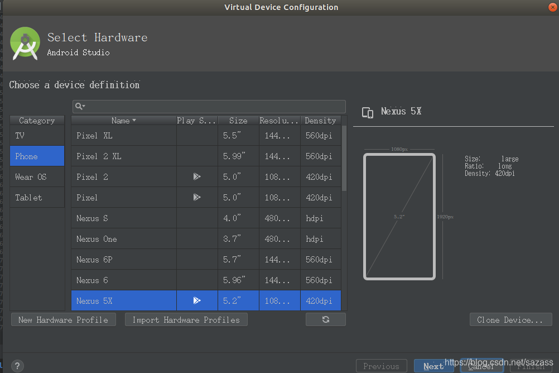Select the Pixel device name
The image size is (559, 373).
(x=86, y=197)
